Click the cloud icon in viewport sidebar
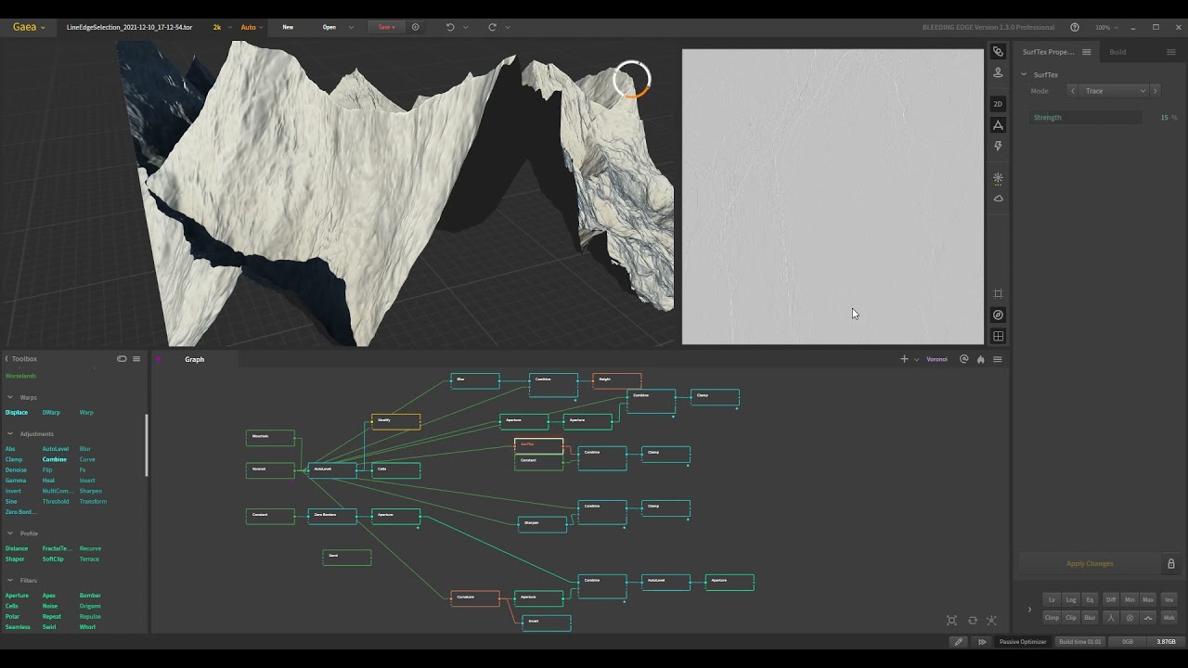The image size is (1188, 668). (x=998, y=199)
